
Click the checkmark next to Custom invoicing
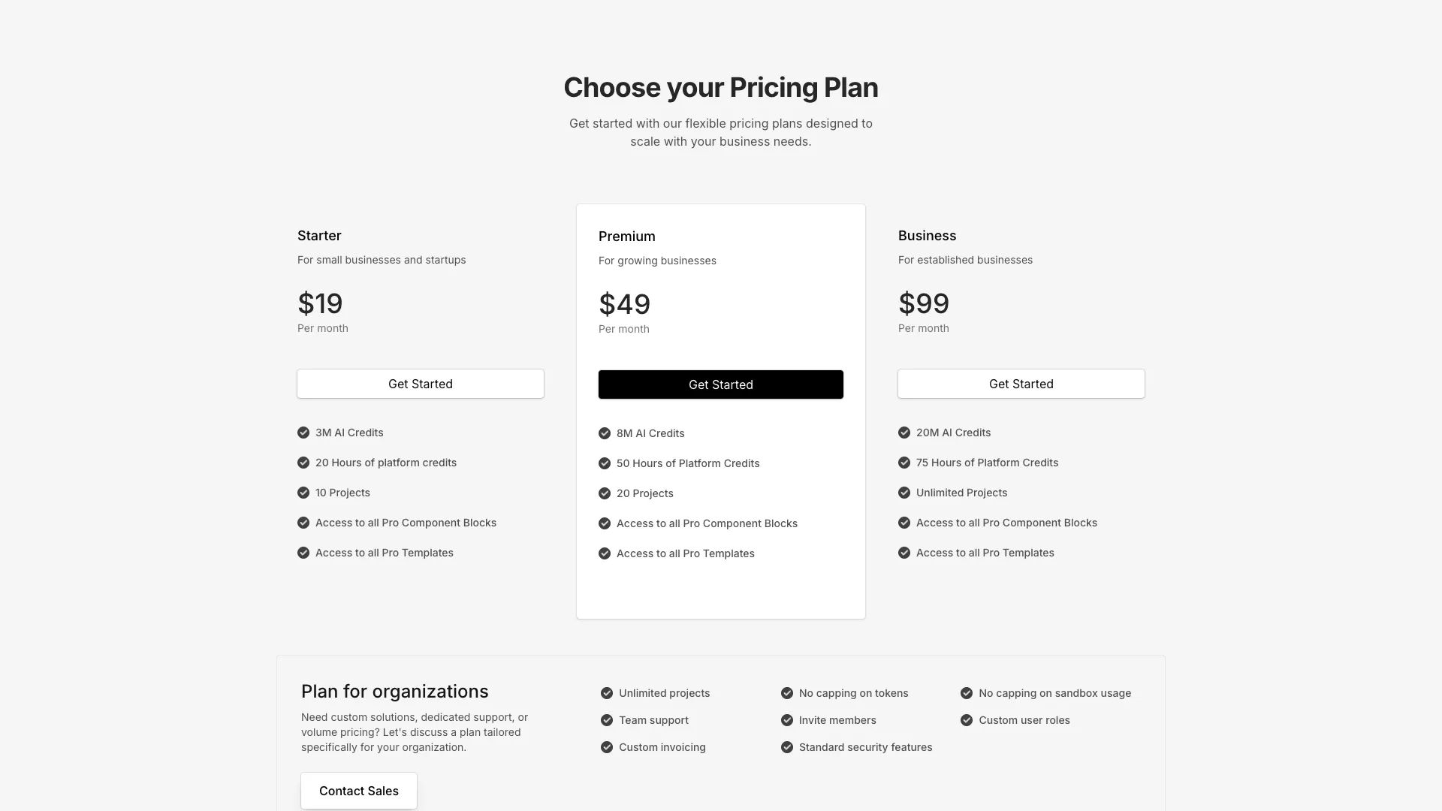pos(606,747)
